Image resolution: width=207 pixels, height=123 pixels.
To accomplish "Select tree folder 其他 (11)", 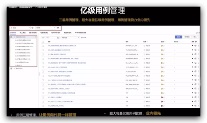I will click(20, 65).
